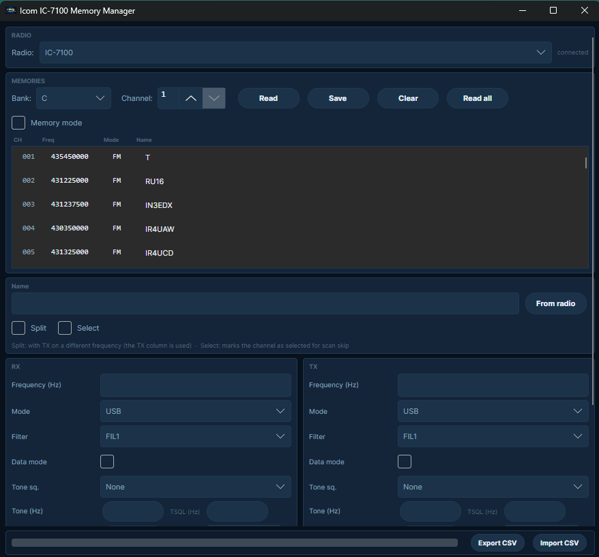The image size is (599, 557).
Task: Click the Export CSV button
Action: [497, 543]
